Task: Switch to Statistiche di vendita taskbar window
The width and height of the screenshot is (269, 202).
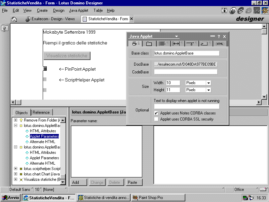Action: point(104,198)
